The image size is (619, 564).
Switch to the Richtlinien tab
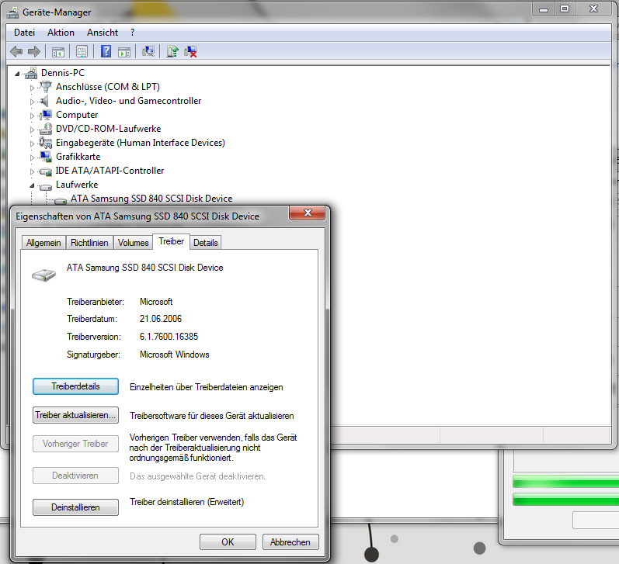coord(89,243)
